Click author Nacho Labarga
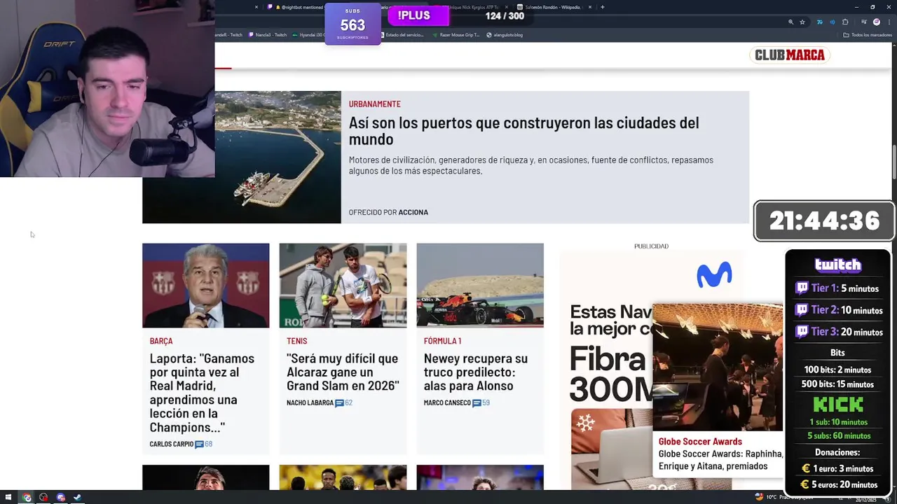Viewport: 897px width, 504px height. [x=310, y=403]
